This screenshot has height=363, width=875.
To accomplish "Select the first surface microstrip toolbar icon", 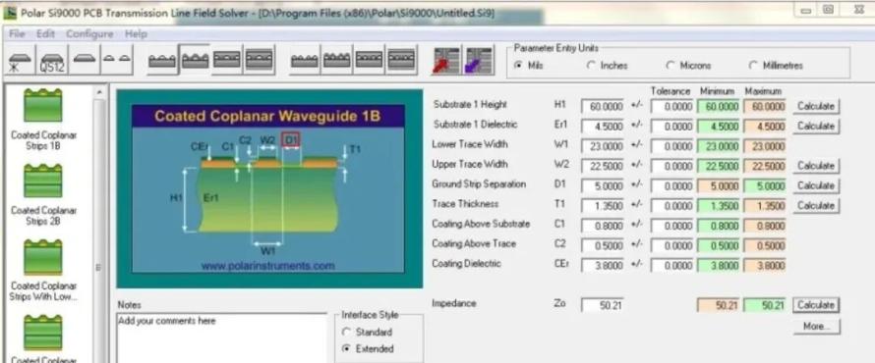I will tap(21, 60).
